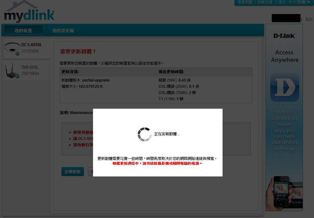Click the device number 31325684
The width and height of the screenshot is (314, 218).
click(x=30, y=51)
